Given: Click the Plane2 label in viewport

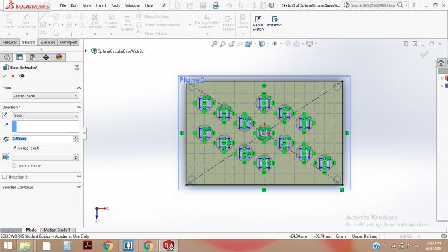Looking at the screenshot, I should coord(192,80).
